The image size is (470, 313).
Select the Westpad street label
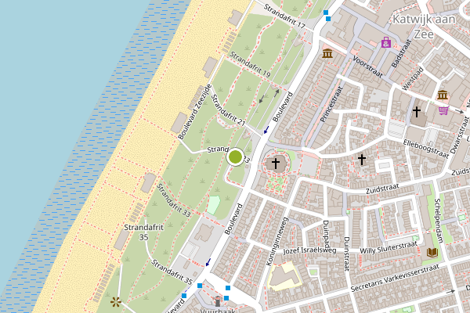(x=413, y=78)
